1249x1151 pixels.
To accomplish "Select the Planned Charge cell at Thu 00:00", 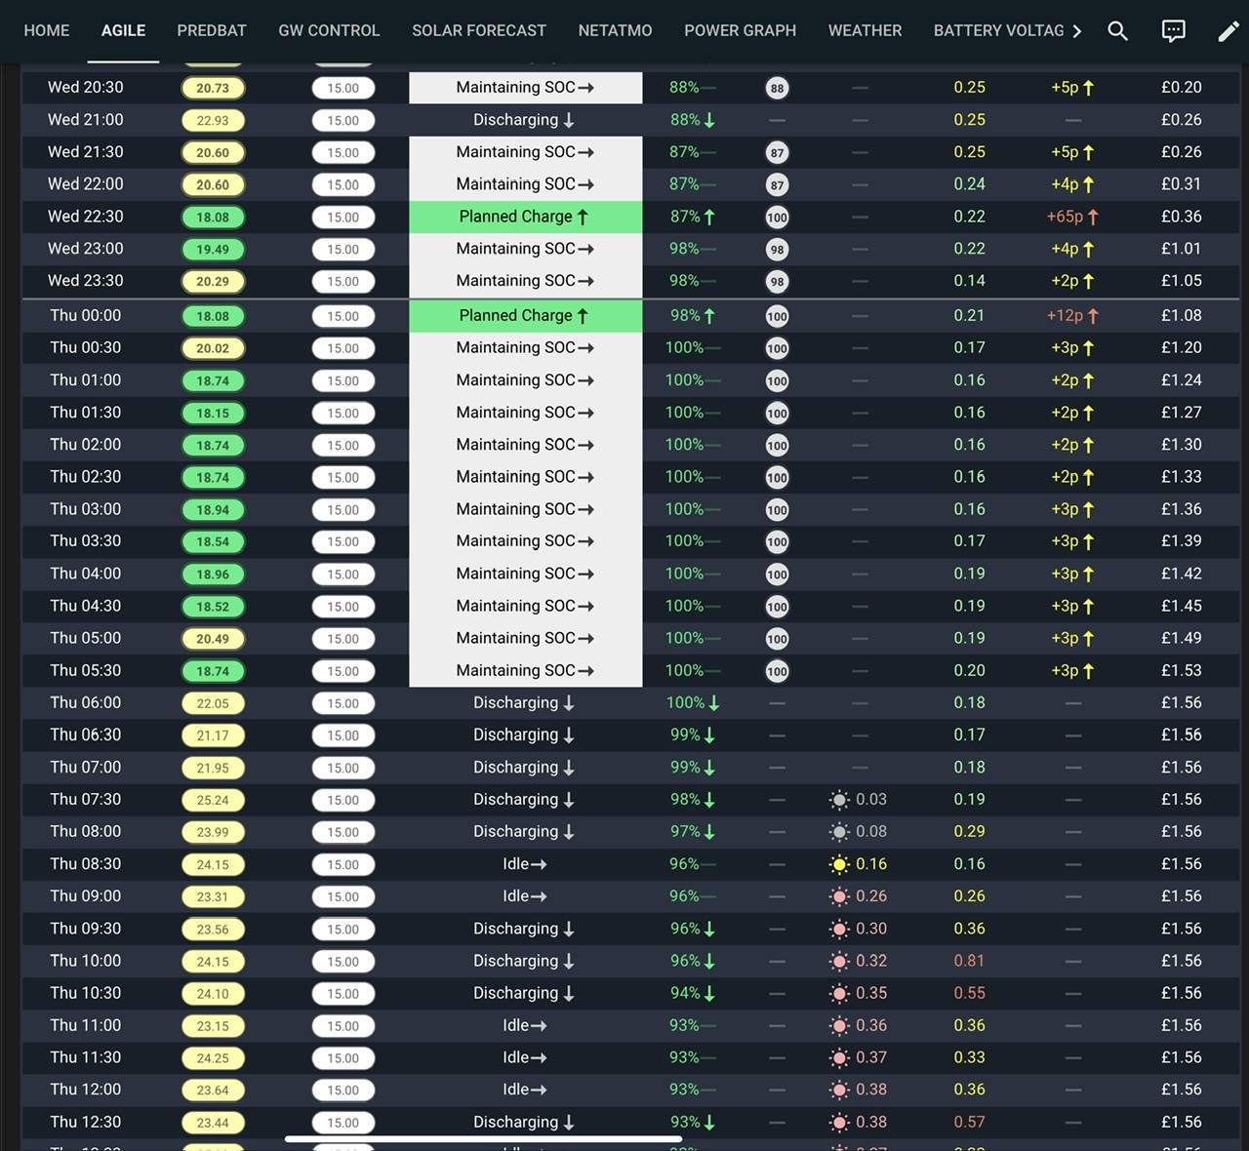I will (x=525, y=316).
